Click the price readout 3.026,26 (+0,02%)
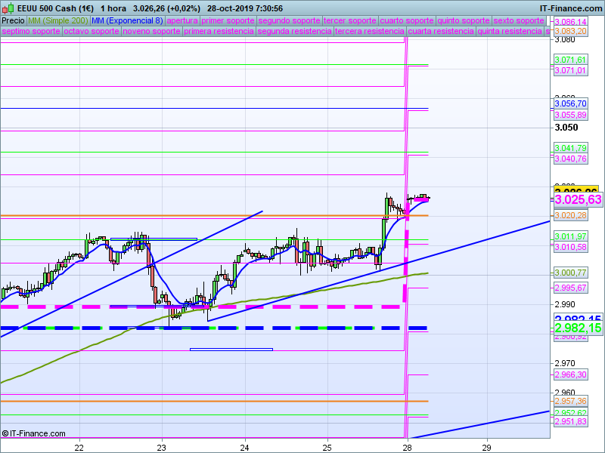The image size is (605, 453). pos(166,8)
